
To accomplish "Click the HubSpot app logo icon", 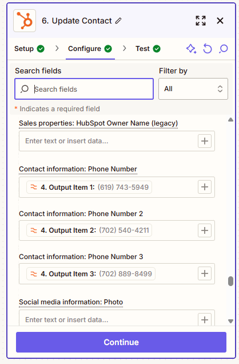I will 25,21.
